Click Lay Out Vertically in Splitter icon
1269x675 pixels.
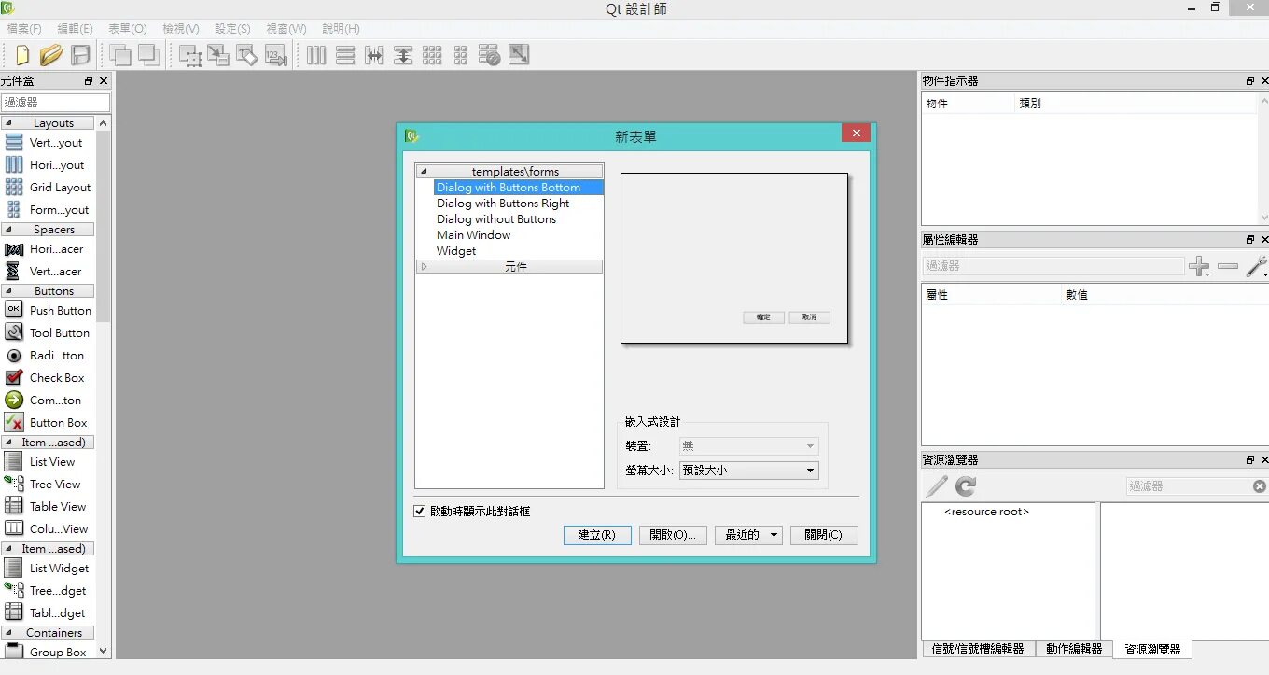[403, 55]
